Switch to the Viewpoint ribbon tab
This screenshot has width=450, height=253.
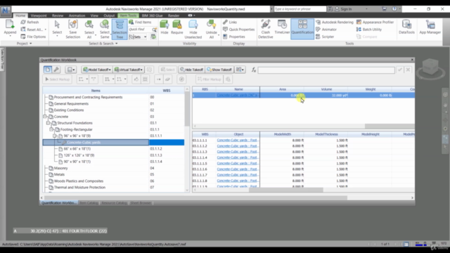[39, 15]
